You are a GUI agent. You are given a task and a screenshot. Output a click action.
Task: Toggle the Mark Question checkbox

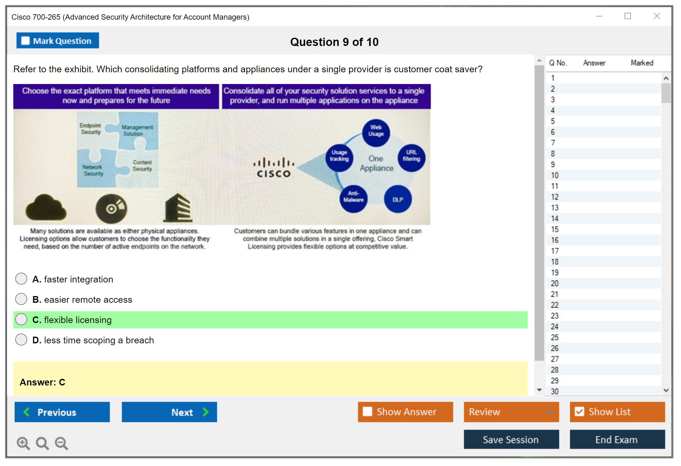[25, 41]
